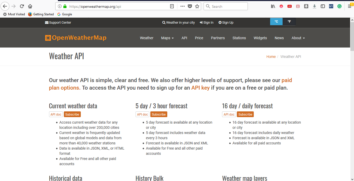Click the gray box download-arrow extension
The width and height of the screenshot is (354, 181).
(306, 6)
